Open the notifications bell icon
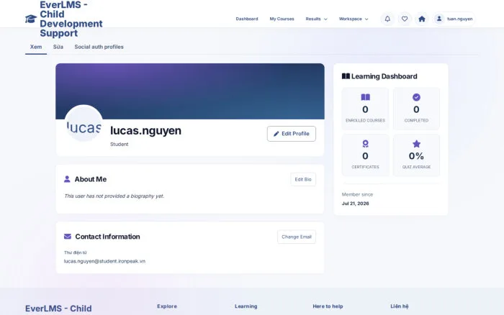504x315 pixels. [387, 19]
